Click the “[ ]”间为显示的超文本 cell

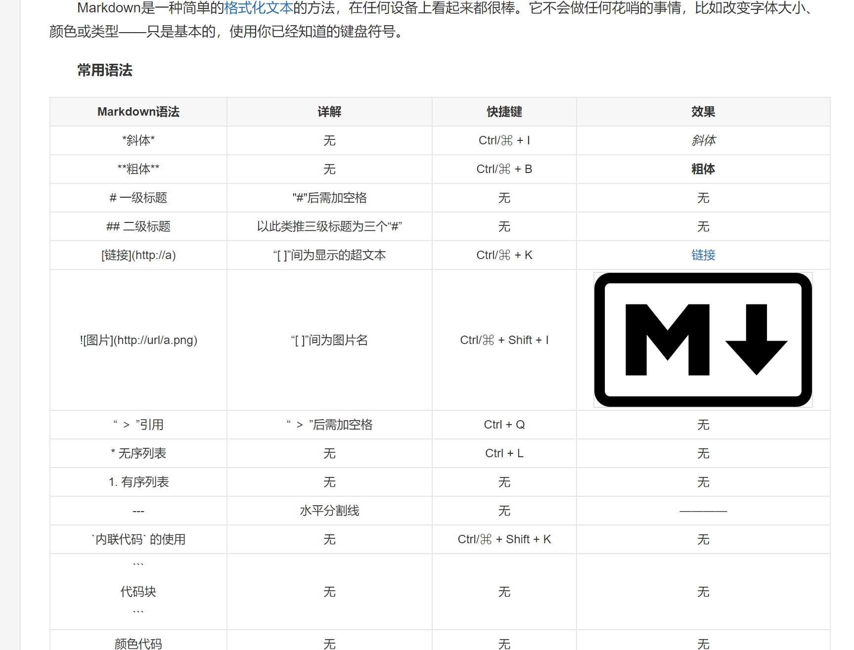pos(330,255)
